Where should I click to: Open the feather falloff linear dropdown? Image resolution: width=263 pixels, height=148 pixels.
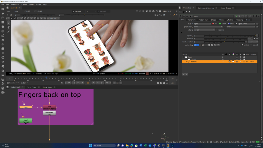coord(253,42)
